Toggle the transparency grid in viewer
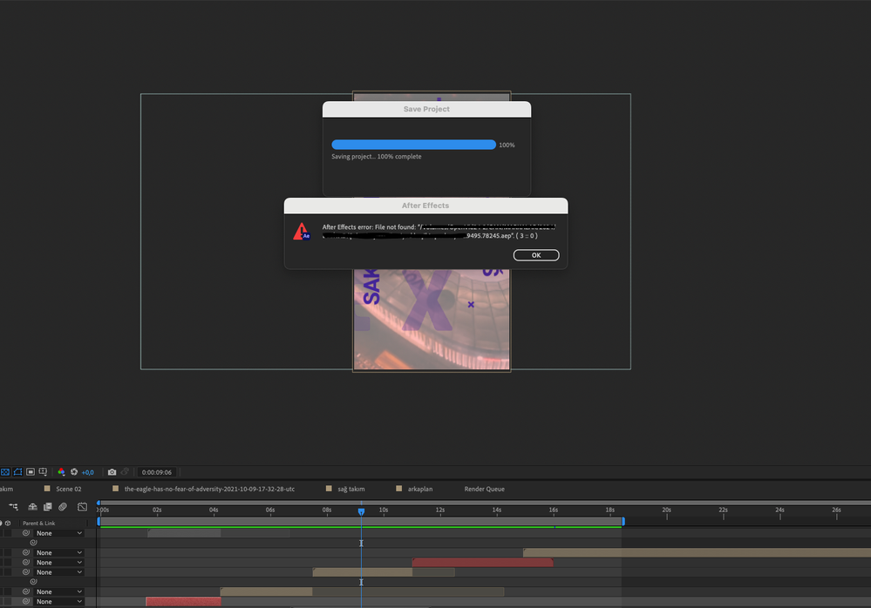The height and width of the screenshot is (608, 871). [x=5, y=472]
